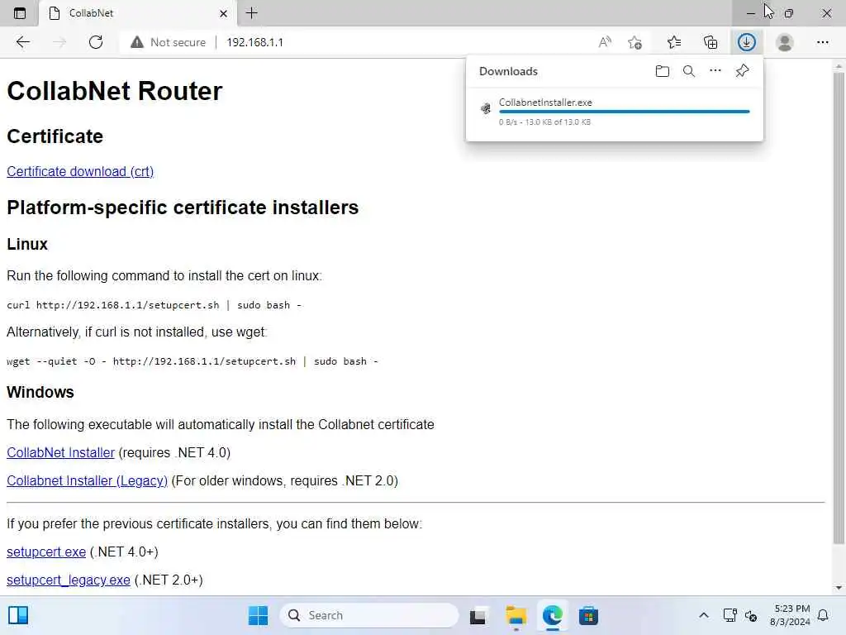Open the Windows Start menu
846x635 pixels.
(258, 615)
